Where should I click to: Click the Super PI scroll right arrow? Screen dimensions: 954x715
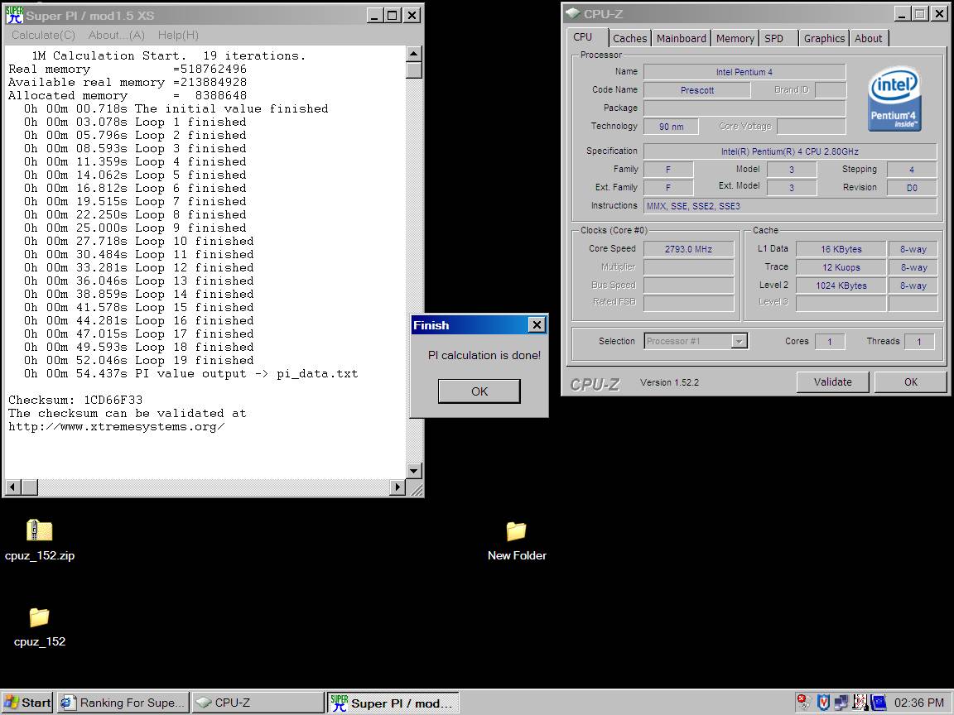[x=397, y=487]
